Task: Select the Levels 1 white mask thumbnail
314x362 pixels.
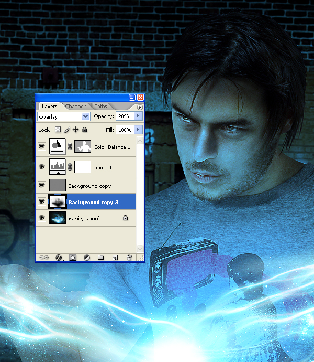Action: point(83,167)
